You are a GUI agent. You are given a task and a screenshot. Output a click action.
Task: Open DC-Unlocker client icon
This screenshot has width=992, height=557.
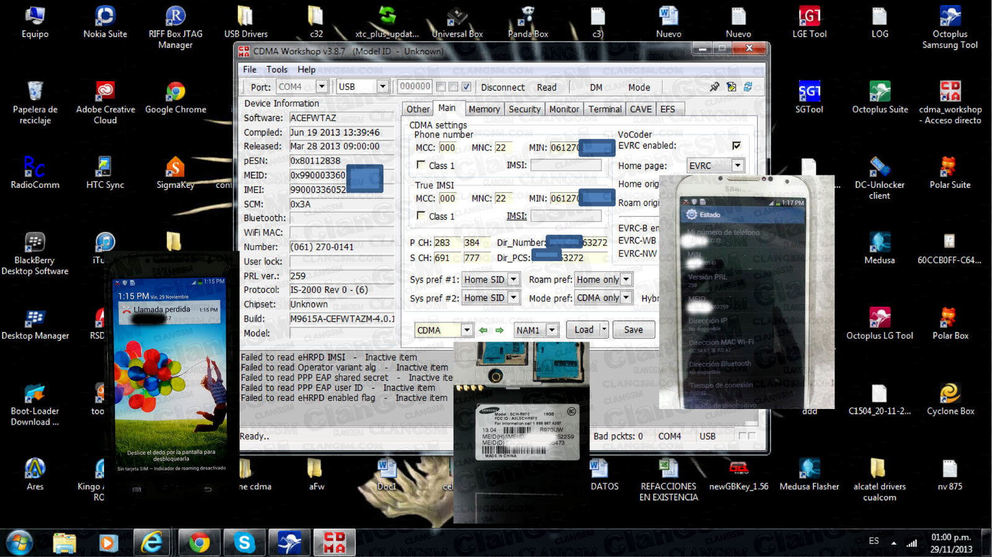point(879,178)
